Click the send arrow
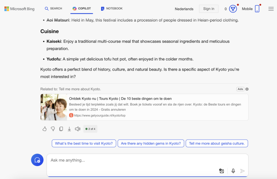Image resolution: width=277 pixels, height=179 pixels. (242, 171)
